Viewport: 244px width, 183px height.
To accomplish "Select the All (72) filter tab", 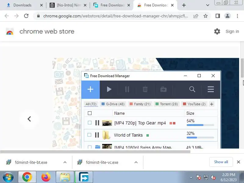I will (x=91, y=104).
